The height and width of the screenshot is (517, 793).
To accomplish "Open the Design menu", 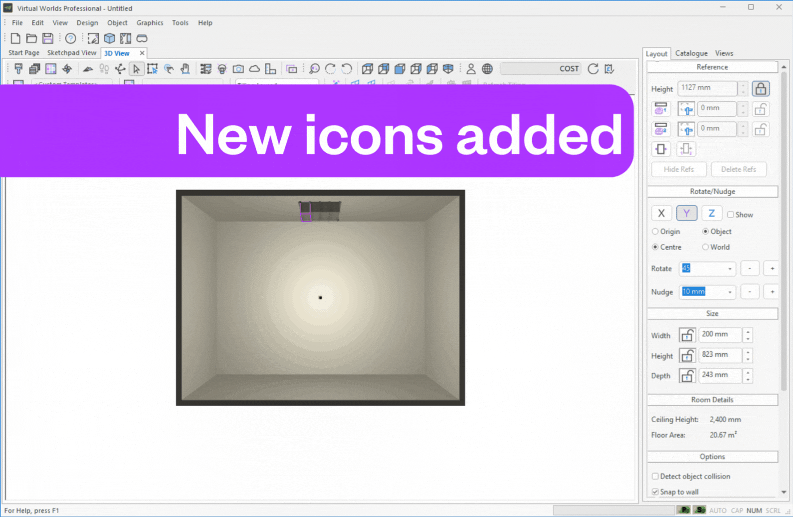I will [87, 23].
